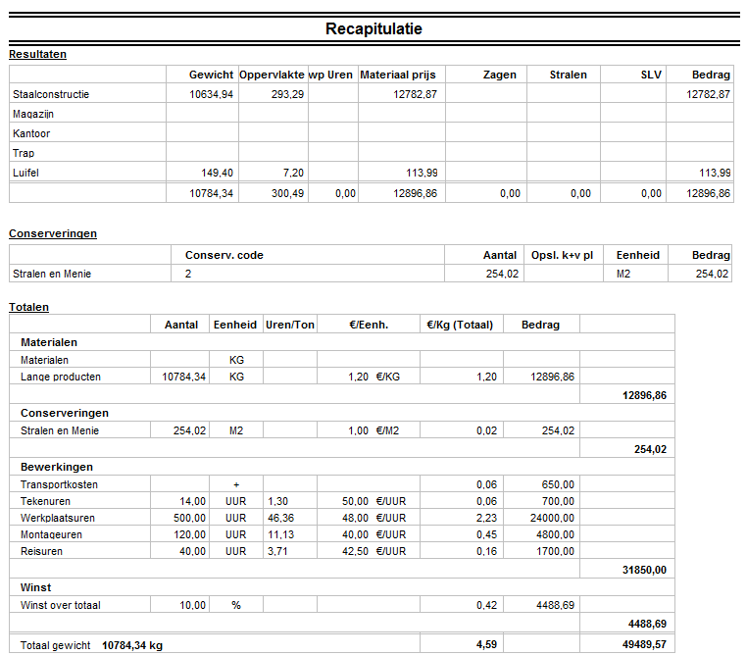Screen dimensions: 747x655
Task: Click the Zagen column header
Action: click(x=499, y=75)
